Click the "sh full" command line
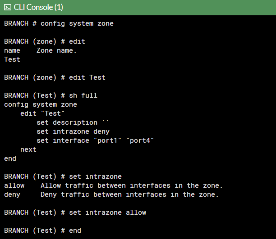The image size is (276, 239). pyautogui.click(x=51, y=95)
